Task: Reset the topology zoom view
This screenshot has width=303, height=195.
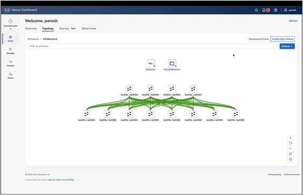Action: tap(290, 143)
